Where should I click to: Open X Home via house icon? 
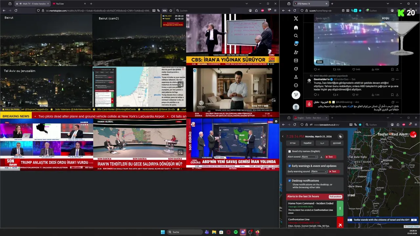(x=296, y=28)
